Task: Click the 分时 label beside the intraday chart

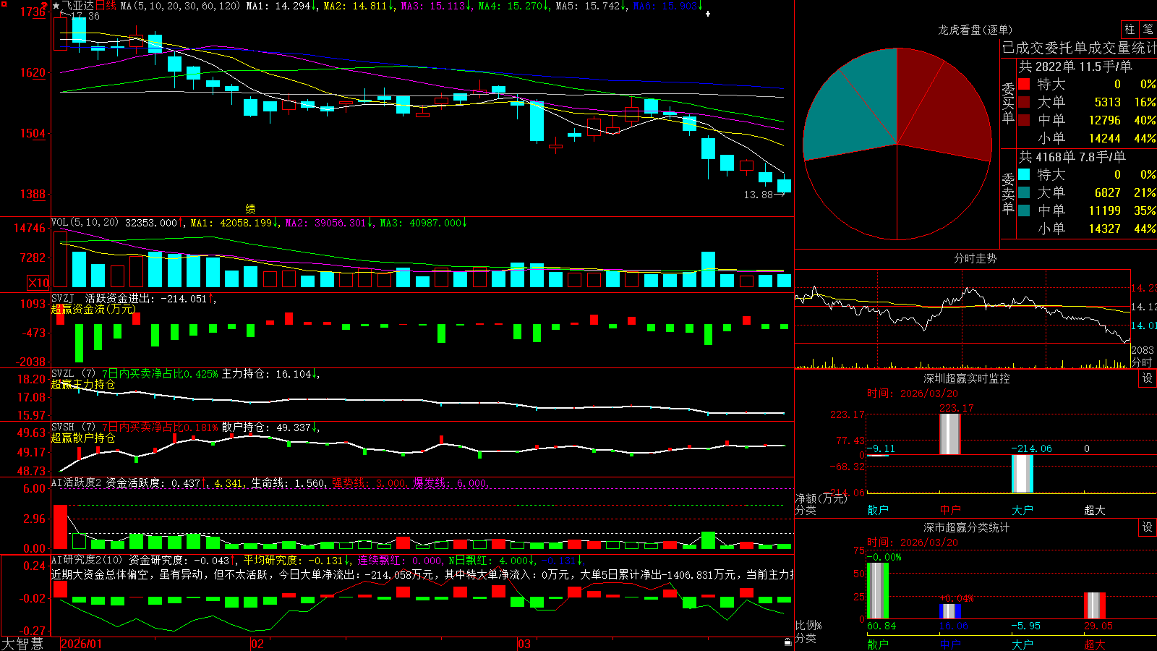Action: 1142,362
